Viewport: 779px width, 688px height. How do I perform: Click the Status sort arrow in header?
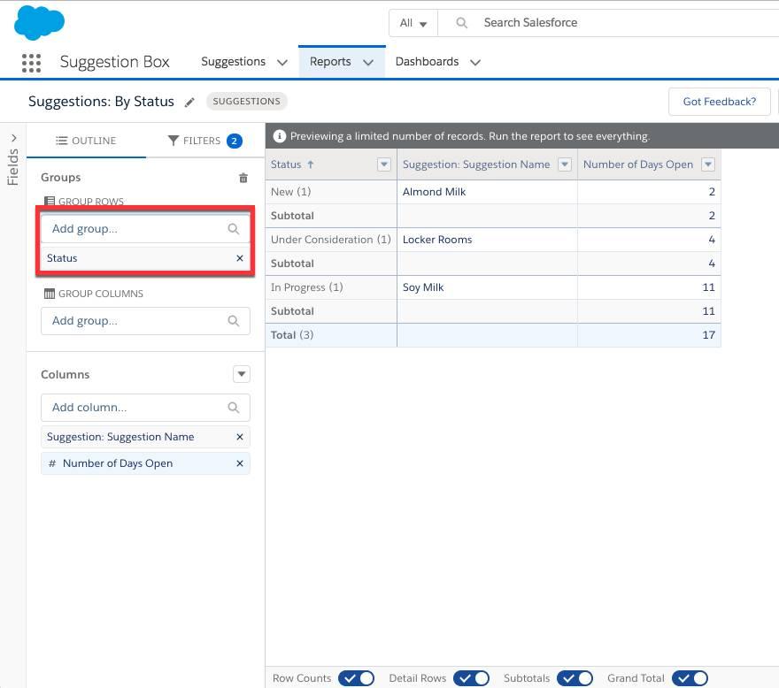pyautogui.click(x=311, y=164)
